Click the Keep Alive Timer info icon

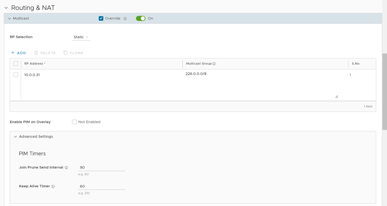[53, 187]
